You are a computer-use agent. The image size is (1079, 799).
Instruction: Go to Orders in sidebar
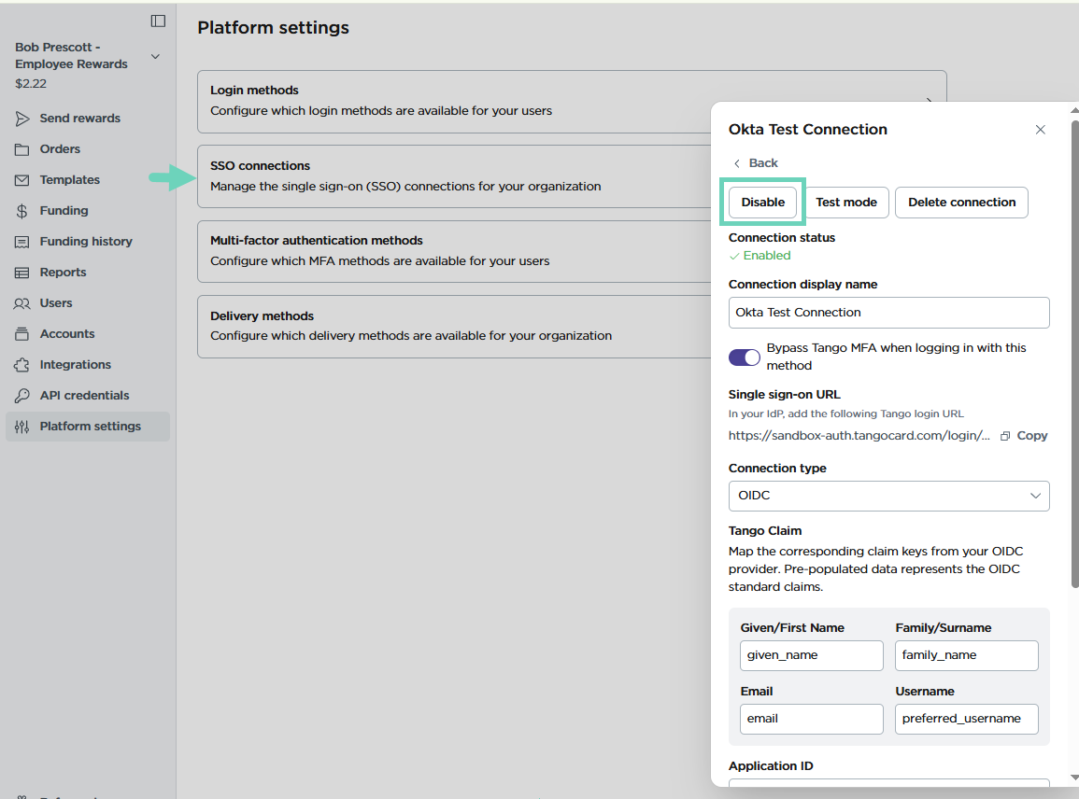click(x=60, y=149)
